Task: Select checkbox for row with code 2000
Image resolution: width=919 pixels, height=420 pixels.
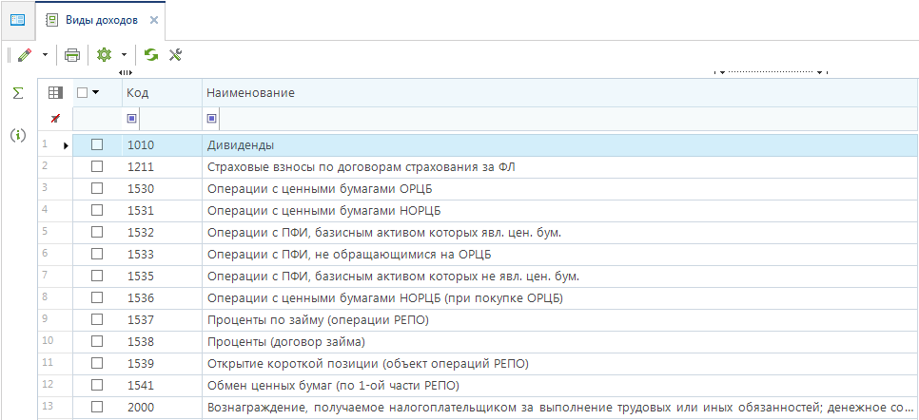Action: point(97,408)
